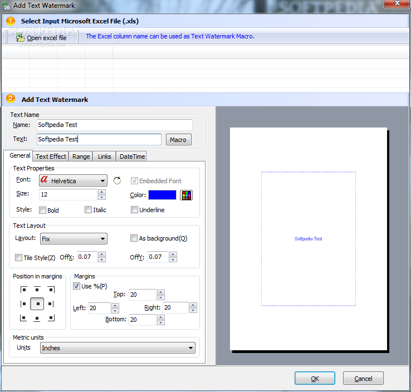Click the font refresh circular arrow icon
This screenshot has width=411, height=392.
click(x=117, y=180)
